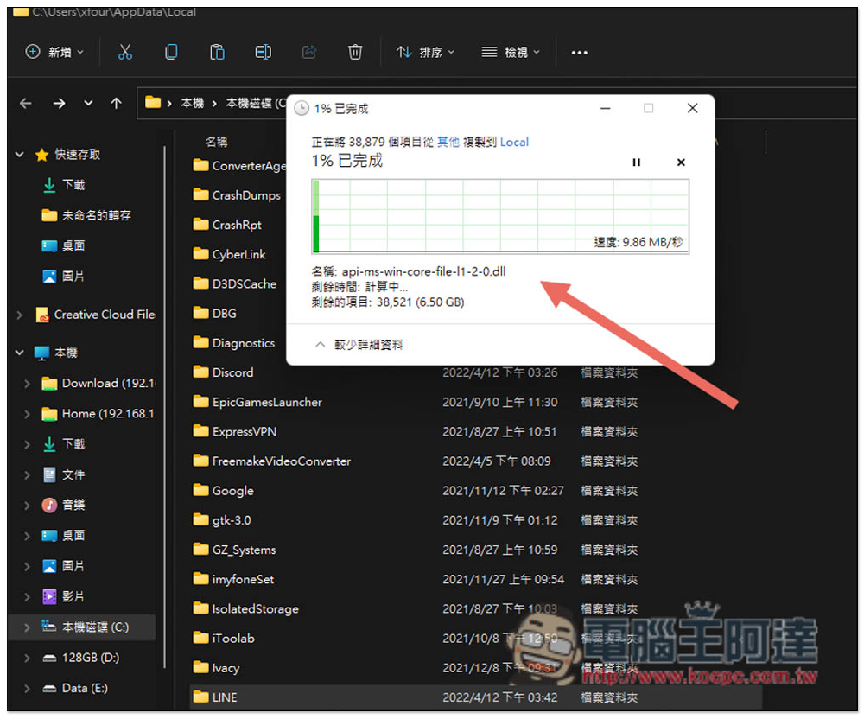This screenshot has height=719, width=864.
Task: Select the DBG folder
Action: tap(215, 314)
